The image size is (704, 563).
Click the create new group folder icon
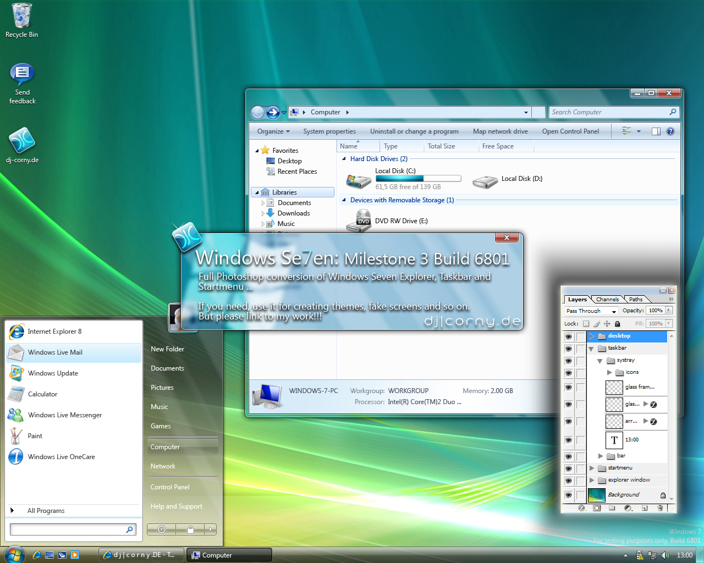pyautogui.click(x=612, y=508)
